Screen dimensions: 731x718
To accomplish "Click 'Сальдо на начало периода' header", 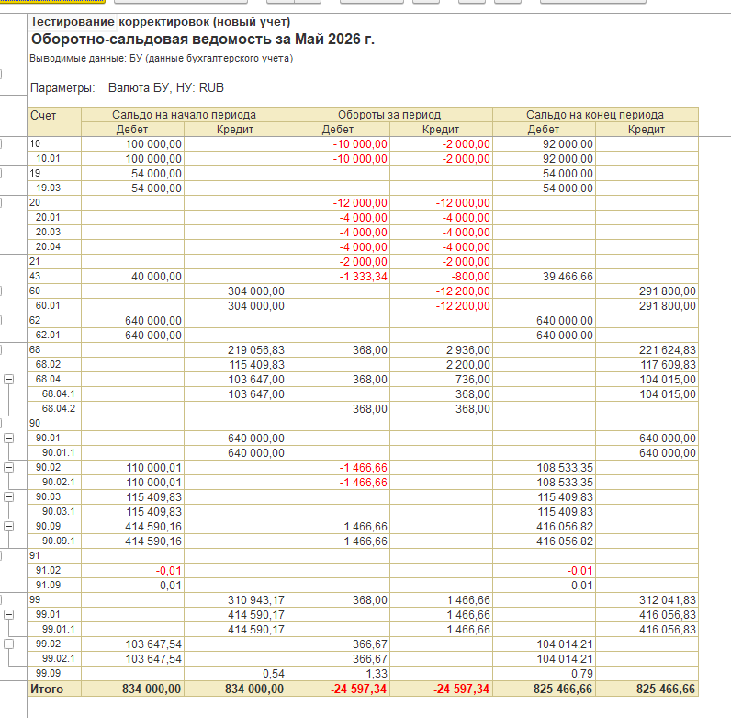I will pyautogui.click(x=184, y=114).
